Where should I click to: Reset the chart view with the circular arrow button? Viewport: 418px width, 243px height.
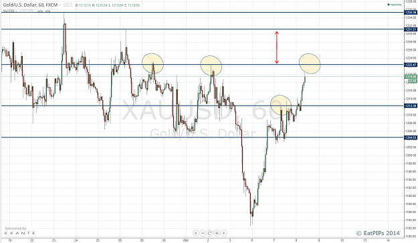click(x=210, y=233)
